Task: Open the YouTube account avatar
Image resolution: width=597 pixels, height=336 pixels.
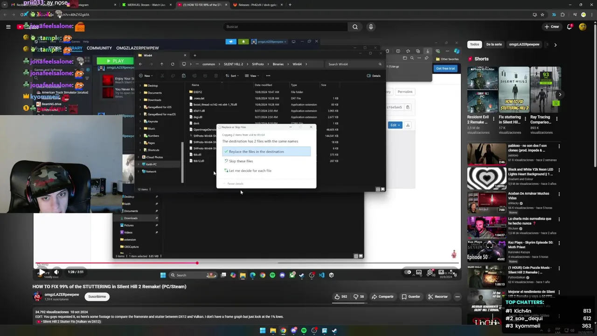Action: 583,27
